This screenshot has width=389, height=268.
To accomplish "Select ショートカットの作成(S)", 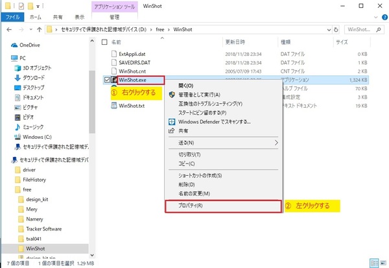I will pos(223,176).
